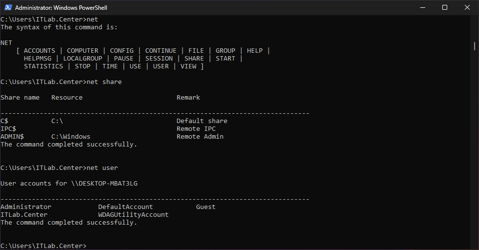Viewport: 479px width, 250px height.
Task: Click the Guest account name
Action: coord(205,207)
